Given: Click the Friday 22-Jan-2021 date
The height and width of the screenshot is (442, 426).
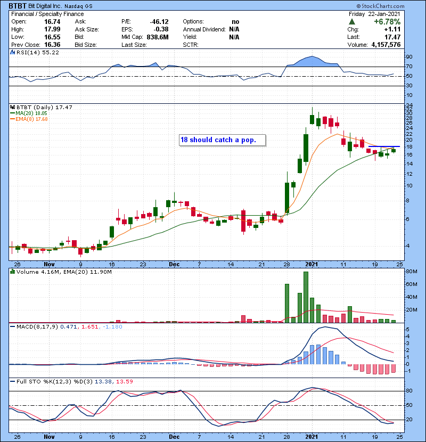Looking at the screenshot, I should click(x=374, y=14).
